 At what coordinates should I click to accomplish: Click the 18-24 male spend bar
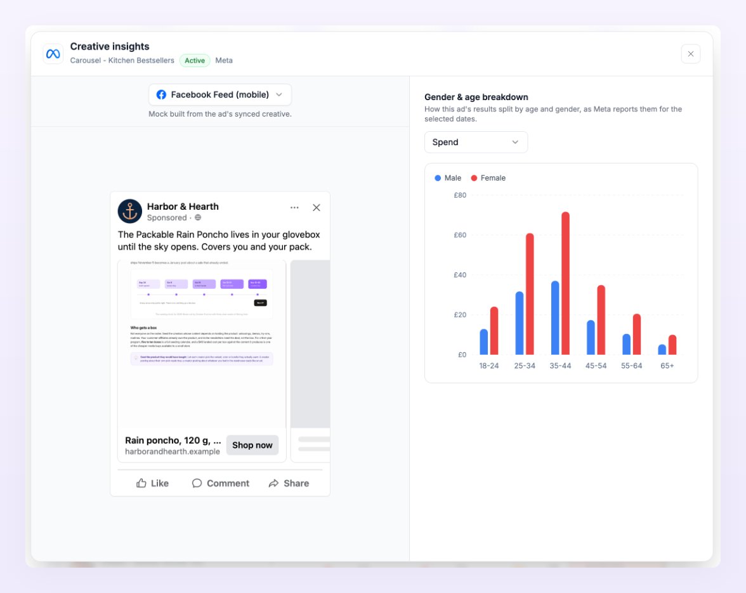(484, 341)
